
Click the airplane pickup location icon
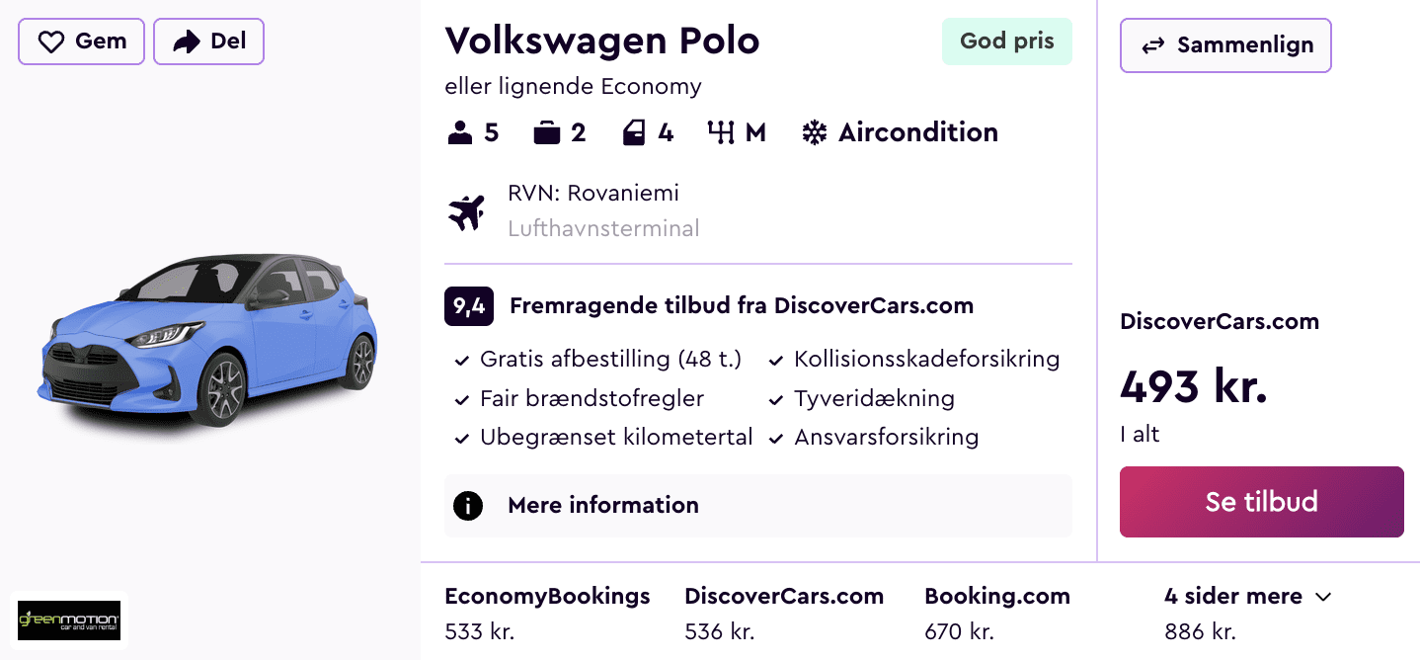[x=466, y=211]
